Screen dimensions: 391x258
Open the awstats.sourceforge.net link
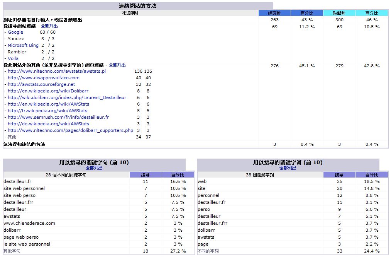click(x=41, y=84)
